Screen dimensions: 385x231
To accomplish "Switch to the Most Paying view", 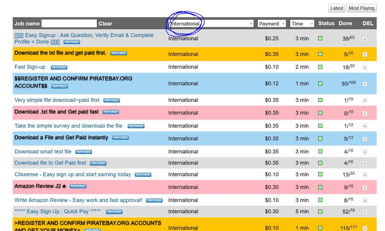I will click(x=361, y=8).
